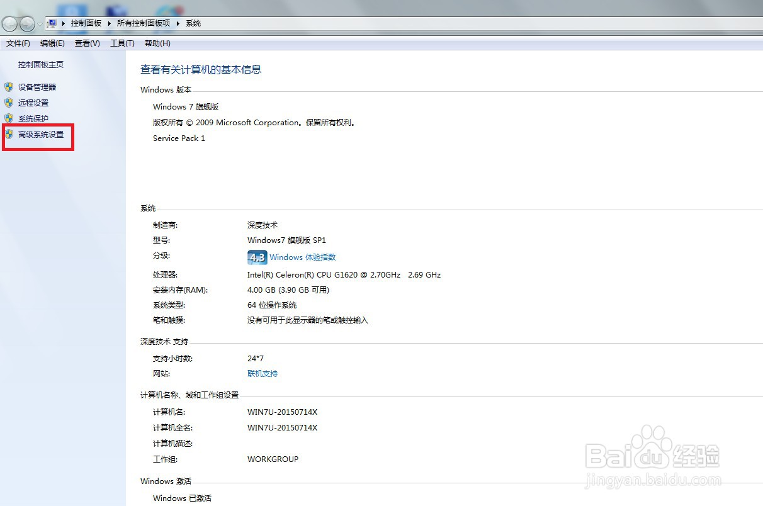Click the Windows 已激活 text
This screenshot has width=763, height=506.
[183, 498]
